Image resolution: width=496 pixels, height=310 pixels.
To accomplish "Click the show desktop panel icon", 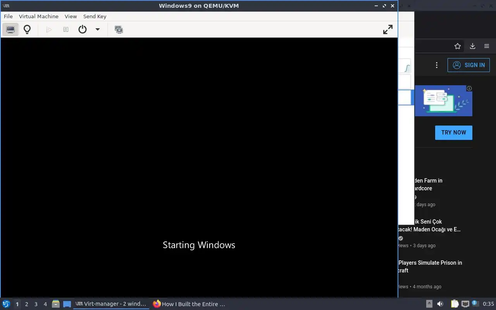I will (67, 304).
